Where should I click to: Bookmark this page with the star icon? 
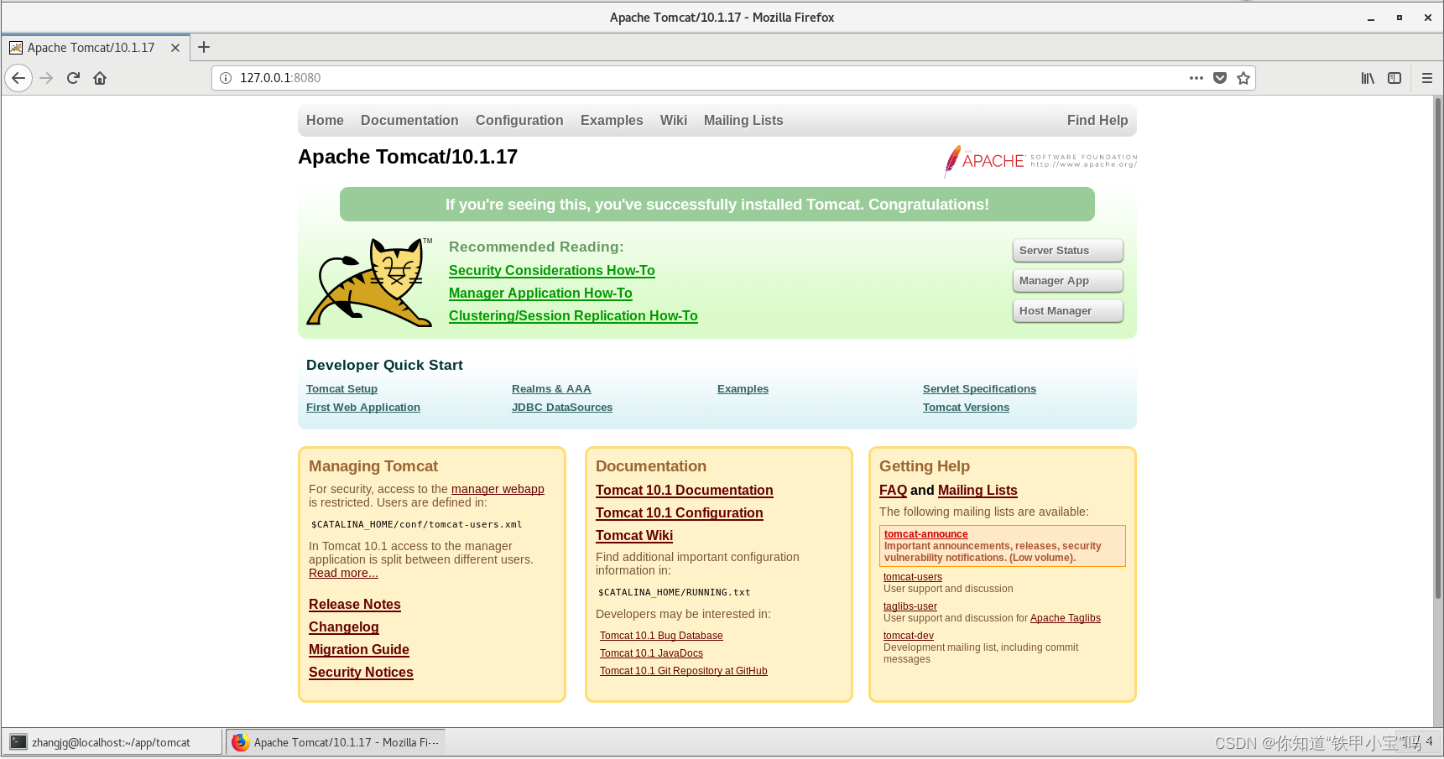pos(1243,78)
